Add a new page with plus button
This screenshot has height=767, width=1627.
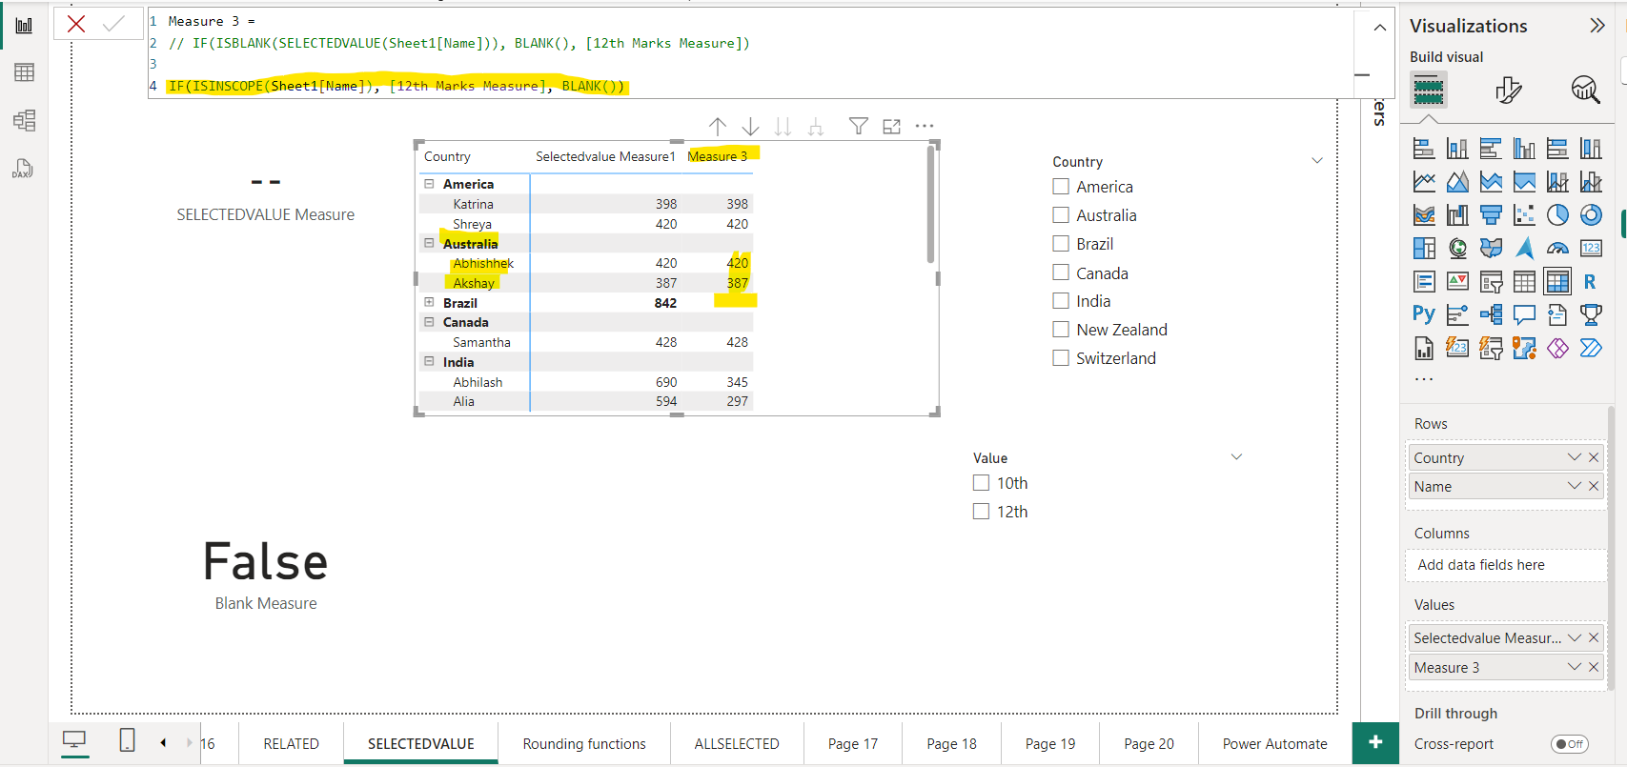coord(1374,742)
